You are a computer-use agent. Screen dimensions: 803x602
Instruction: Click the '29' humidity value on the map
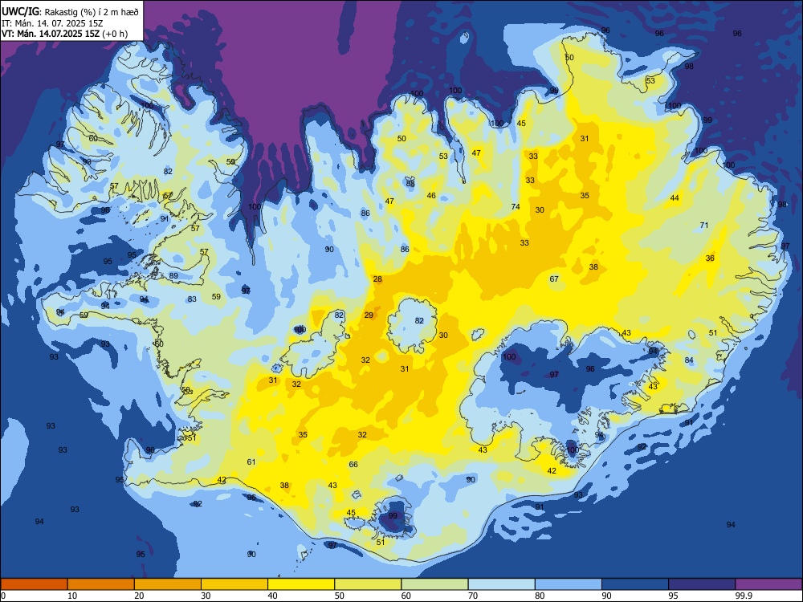click(369, 315)
